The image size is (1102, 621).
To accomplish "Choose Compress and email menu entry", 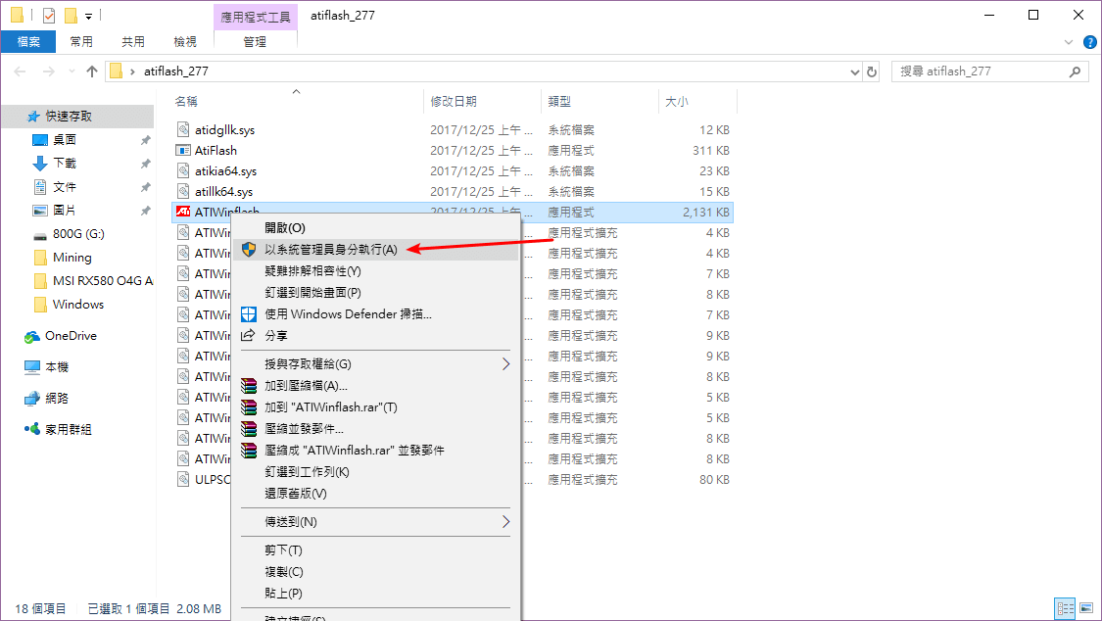I will tap(377, 428).
